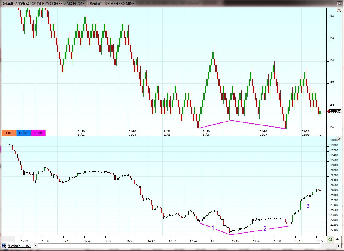Click the 16:52 time axis label
Viewport: 344px width, 251px height.
tap(130, 241)
